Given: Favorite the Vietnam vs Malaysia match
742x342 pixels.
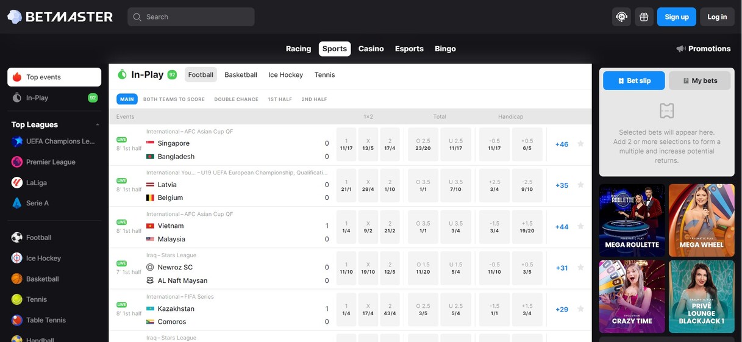Looking at the screenshot, I should 580,227.
